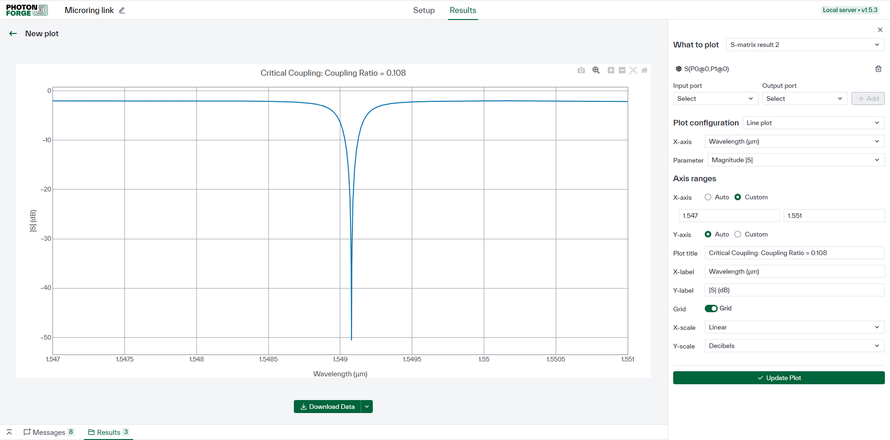Open the Messages tab in bottom bar

49,432
